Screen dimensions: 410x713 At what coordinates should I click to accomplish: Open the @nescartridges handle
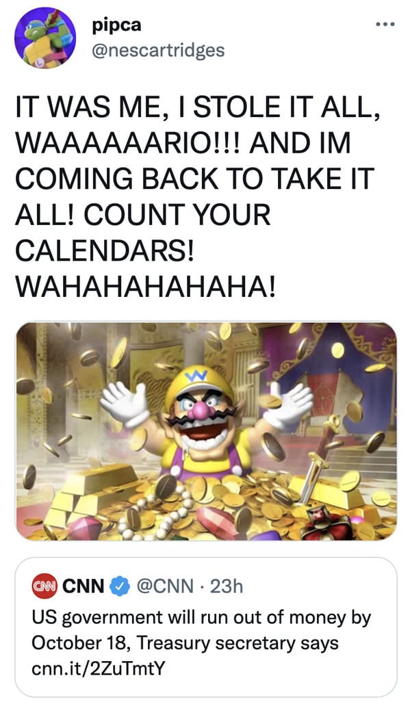[x=158, y=50]
